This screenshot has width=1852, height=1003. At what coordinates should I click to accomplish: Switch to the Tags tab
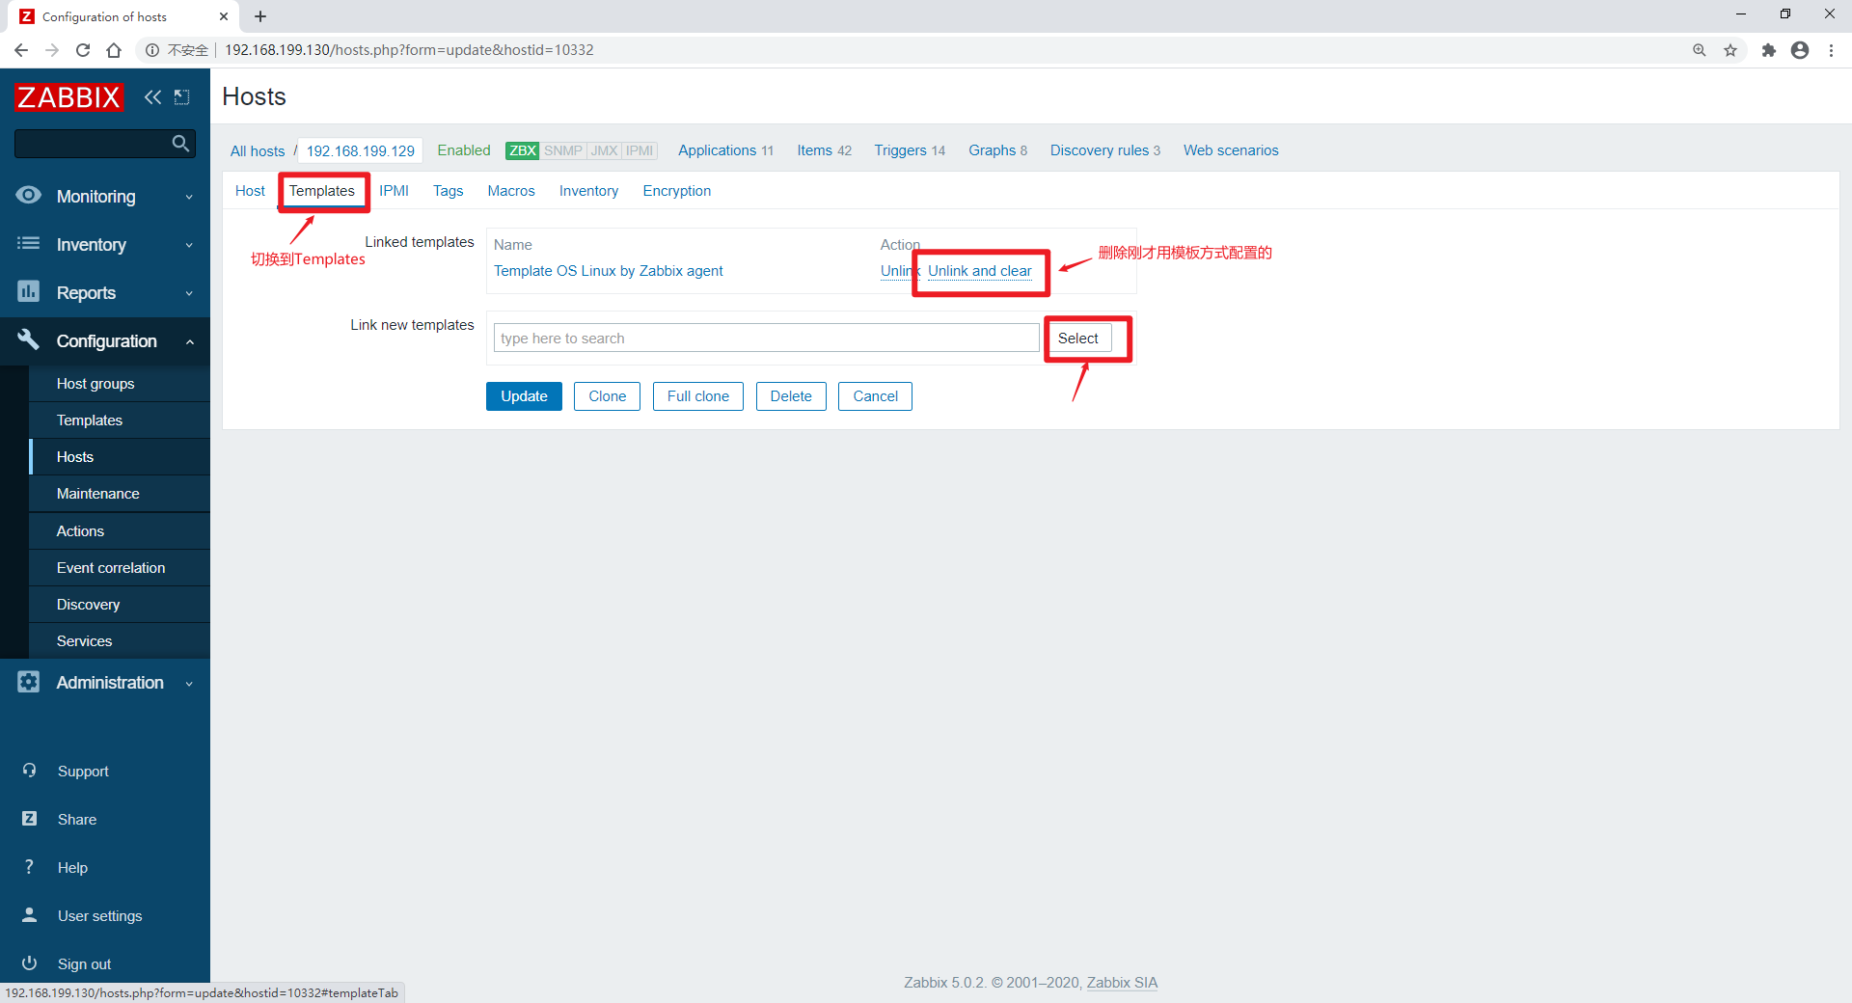click(x=448, y=191)
